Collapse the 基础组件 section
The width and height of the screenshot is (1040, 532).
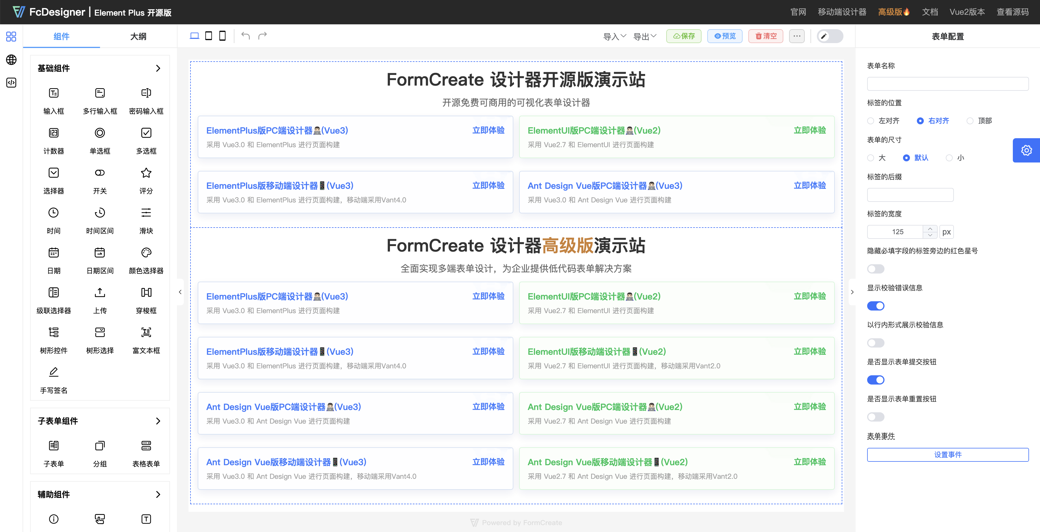[x=158, y=68]
